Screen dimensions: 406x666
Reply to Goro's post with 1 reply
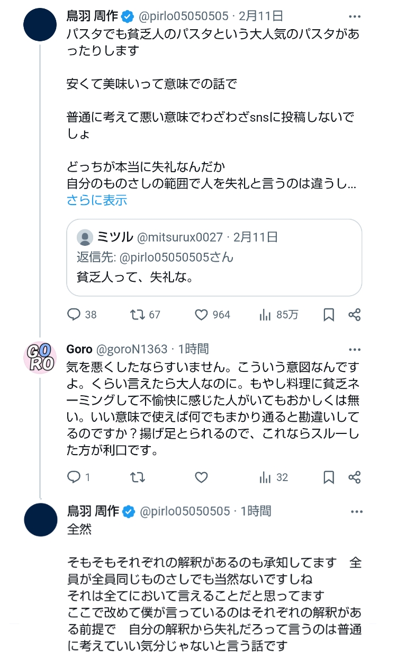(74, 477)
